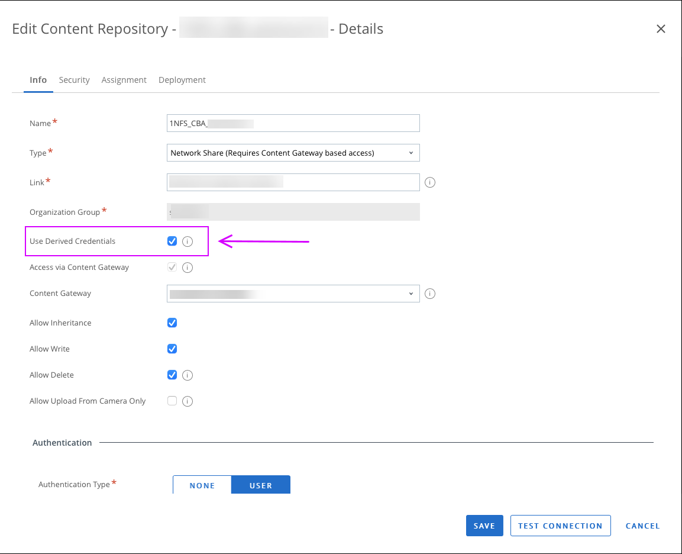
Task: Open the Type dropdown
Action: pos(293,153)
